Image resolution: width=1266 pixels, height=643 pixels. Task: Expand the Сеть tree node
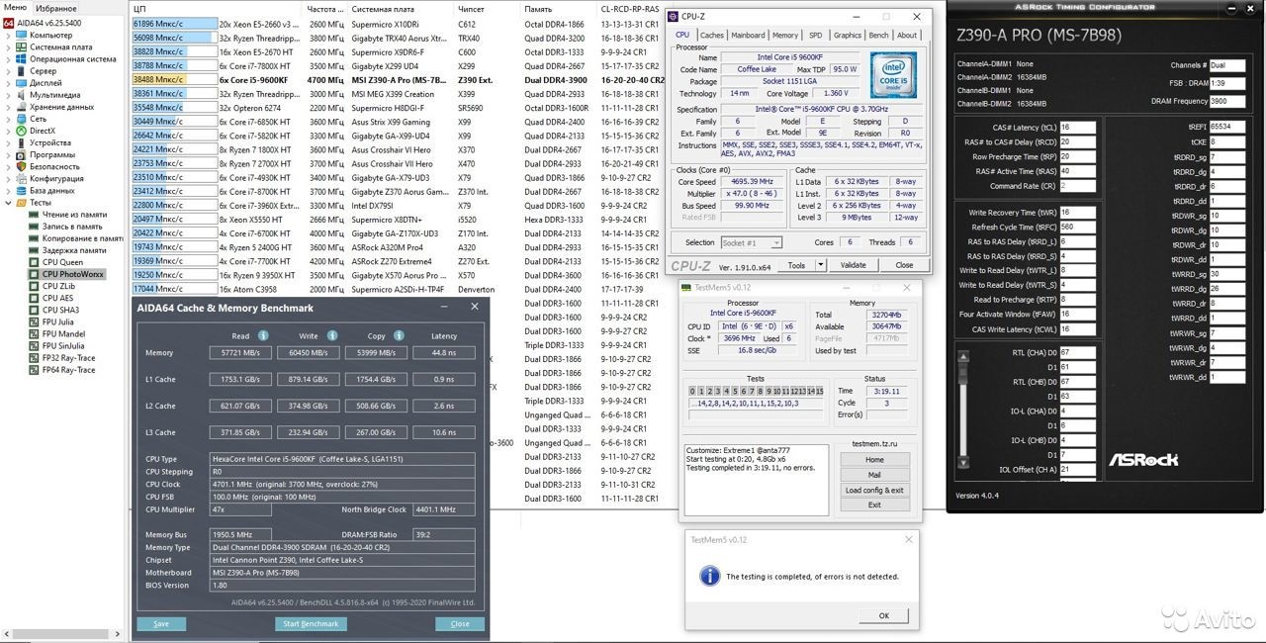pyautogui.click(x=8, y=119)
